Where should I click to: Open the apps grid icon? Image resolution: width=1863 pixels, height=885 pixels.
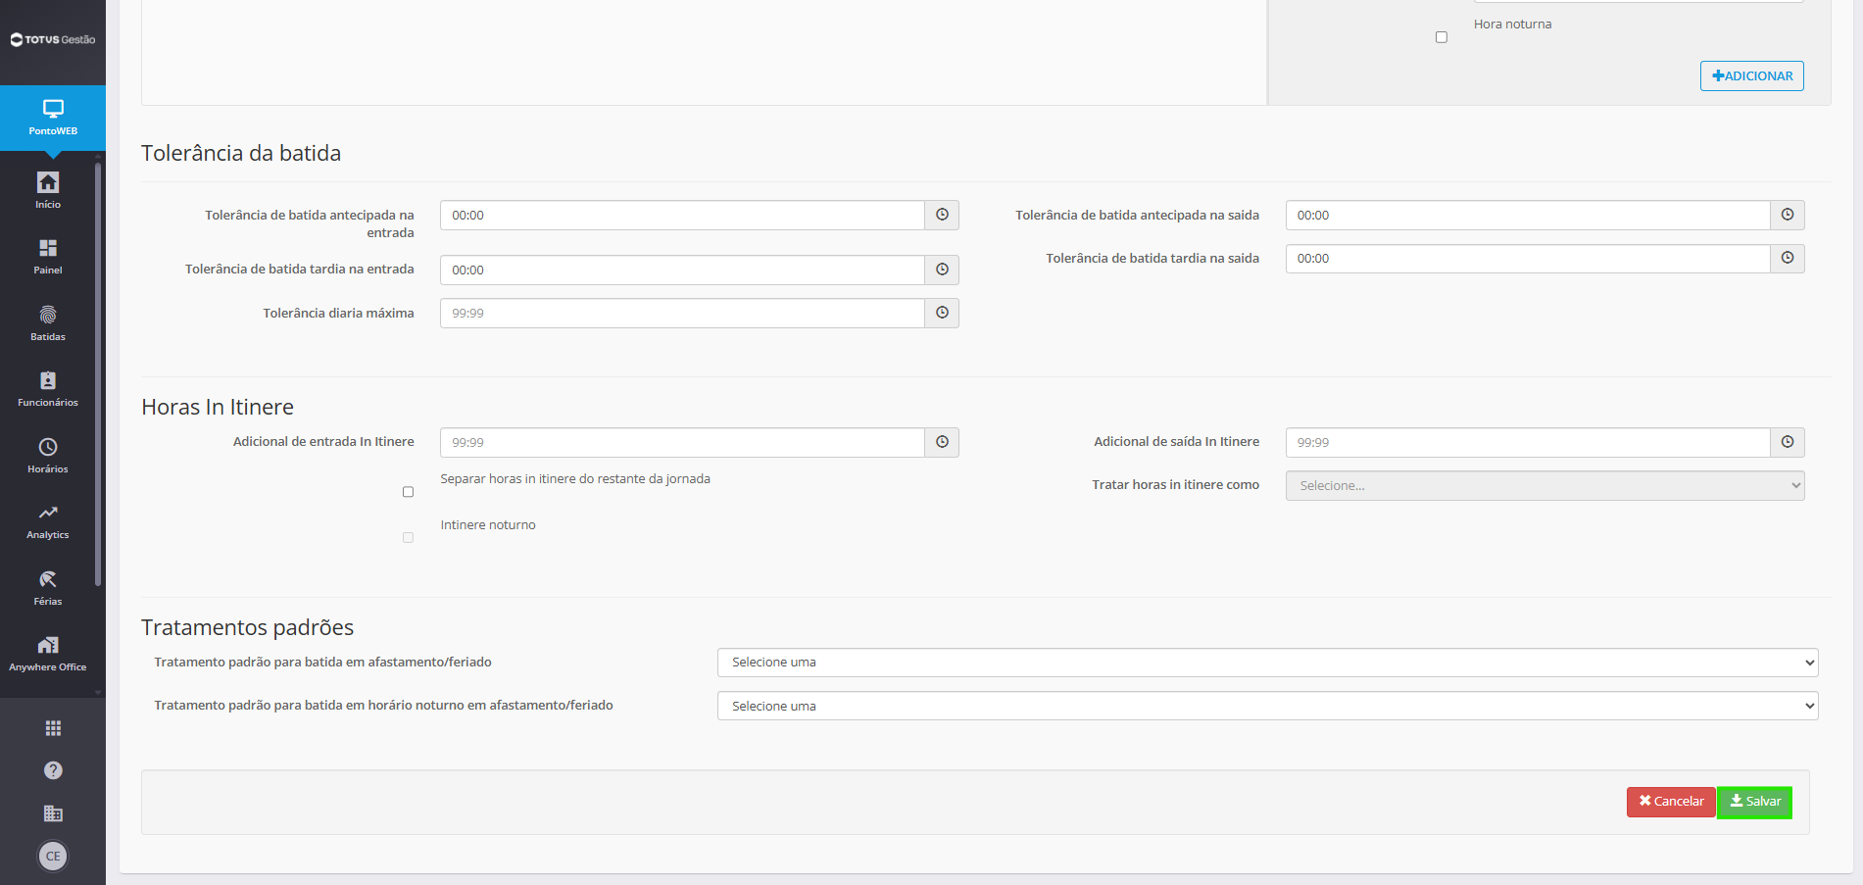pos(53,728)
